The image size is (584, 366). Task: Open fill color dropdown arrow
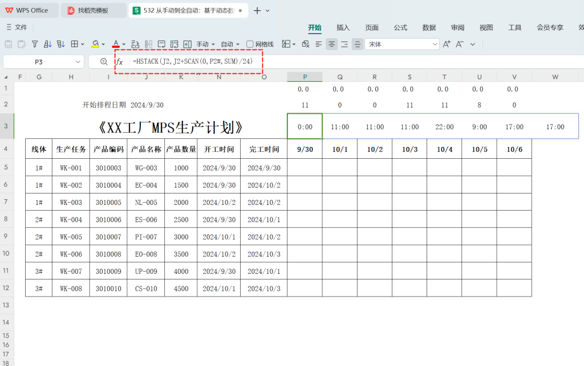coord(103,44)
